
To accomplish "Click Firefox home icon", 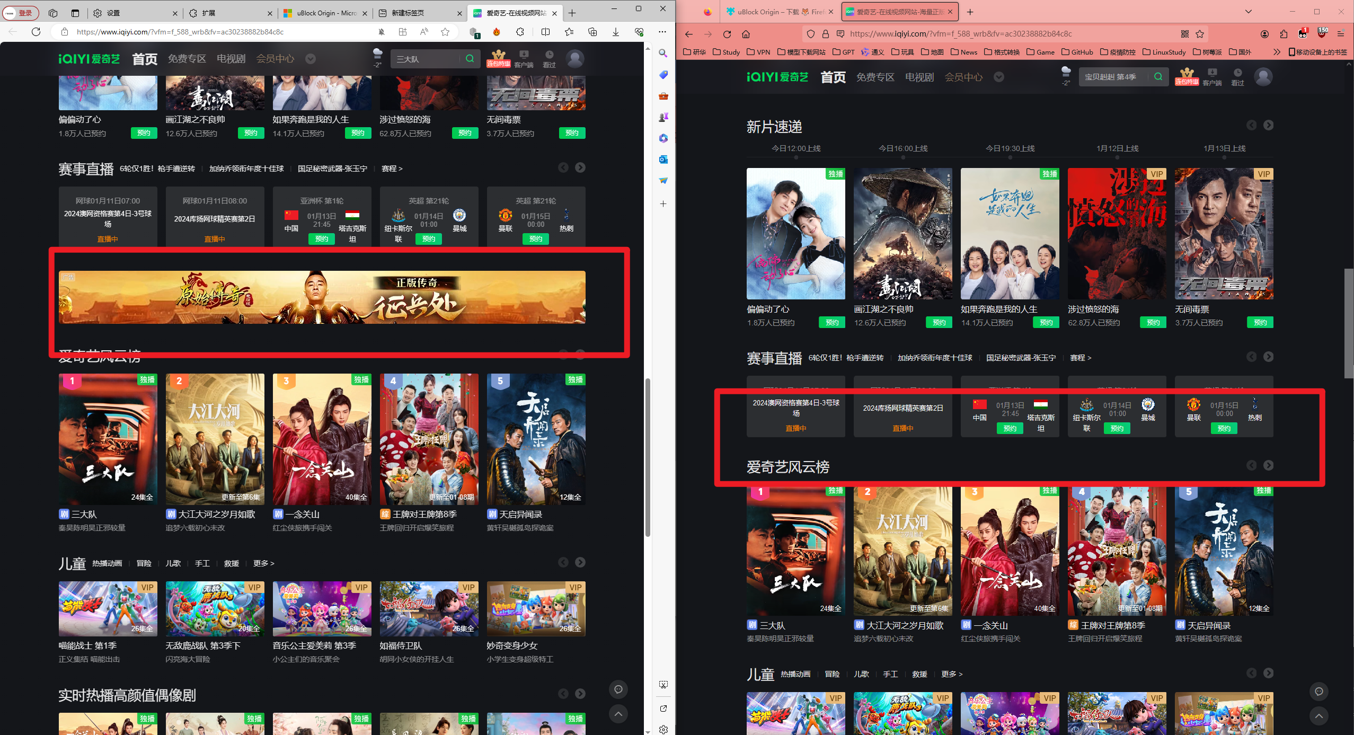I will click(746, 34).
